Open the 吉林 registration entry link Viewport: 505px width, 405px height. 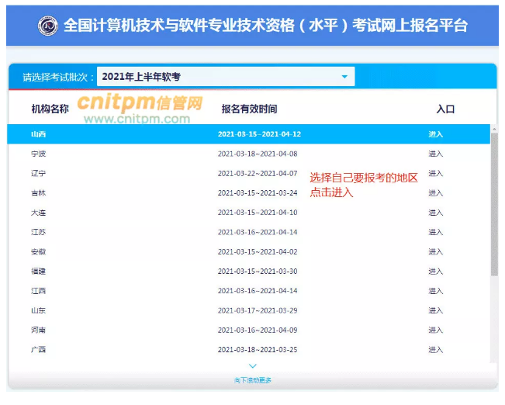pos(436,193)
